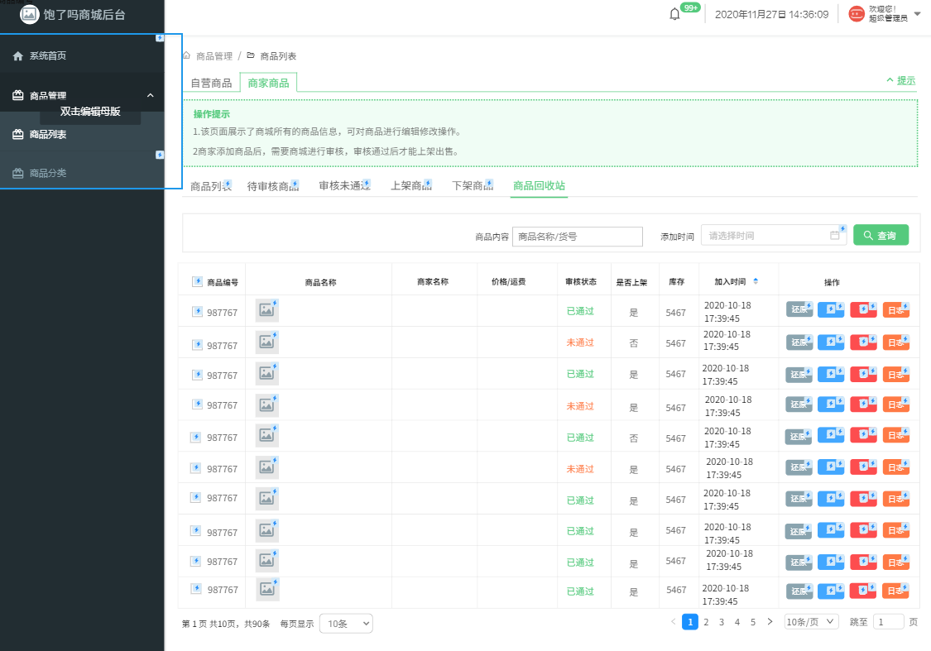
Task: Click red icon button in the 已通过/否 row
Action: 863,435
